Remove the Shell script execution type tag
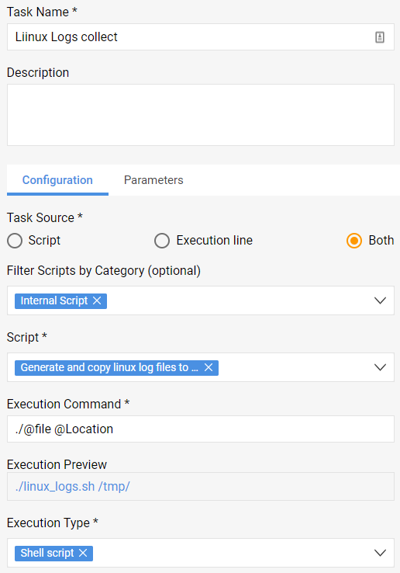 click(x=83, y=553)
